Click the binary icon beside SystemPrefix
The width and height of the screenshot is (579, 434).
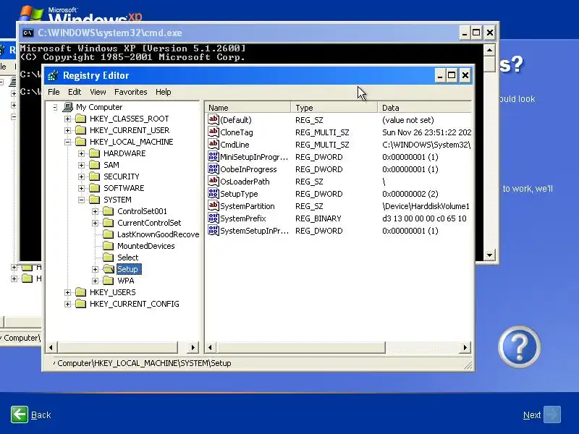(214, 218)
